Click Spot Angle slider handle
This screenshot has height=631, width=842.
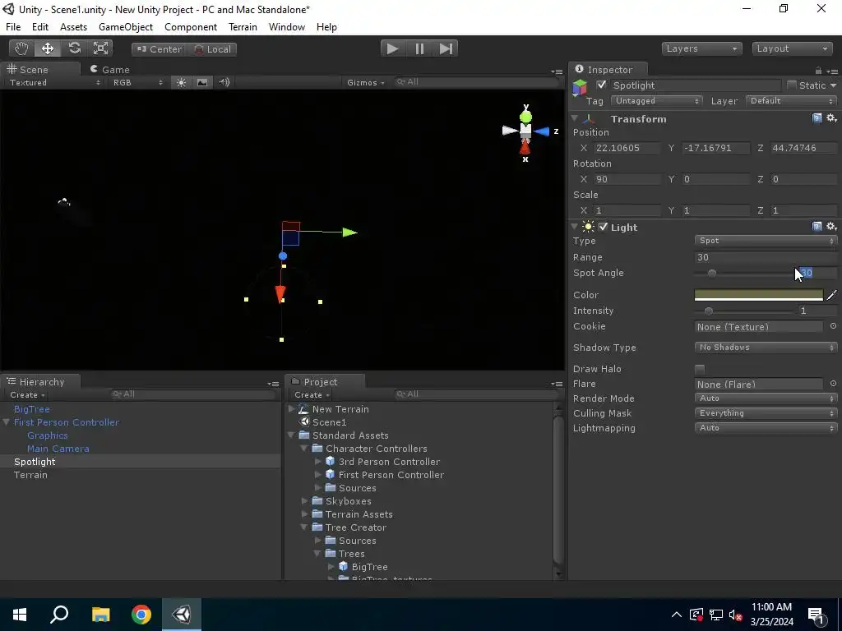(711, 273)
